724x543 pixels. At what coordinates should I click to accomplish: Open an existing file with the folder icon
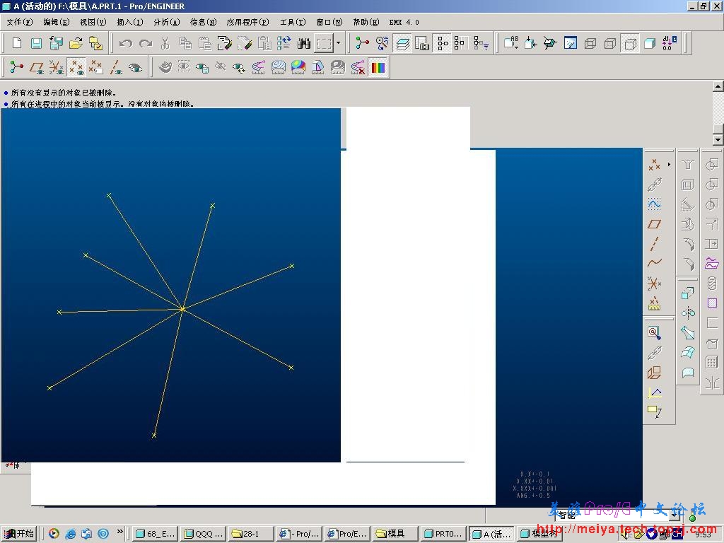(x=76, y=43)
